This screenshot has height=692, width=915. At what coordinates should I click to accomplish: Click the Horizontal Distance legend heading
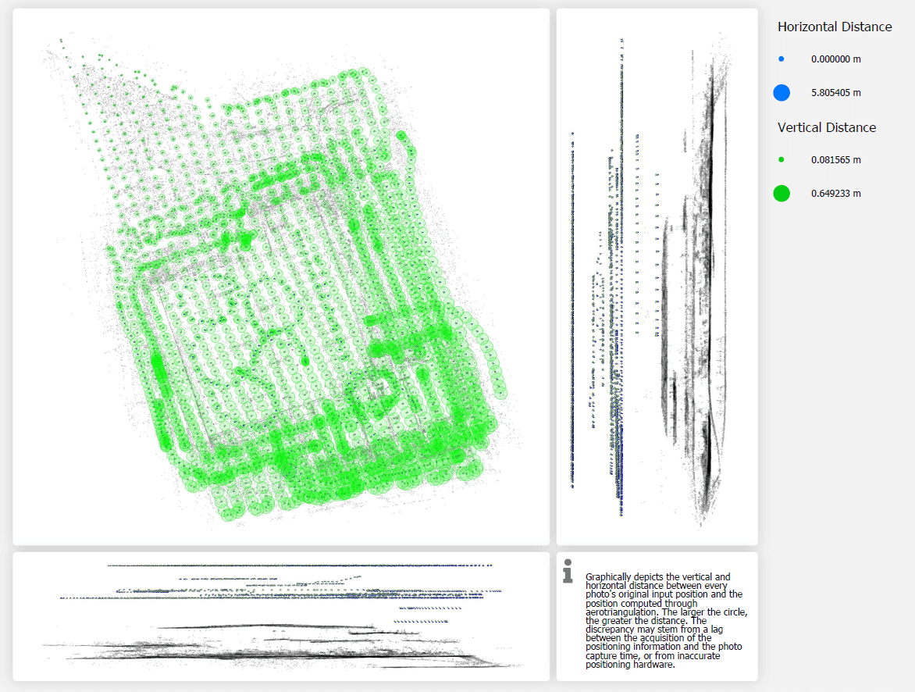(x=835, y=27)
